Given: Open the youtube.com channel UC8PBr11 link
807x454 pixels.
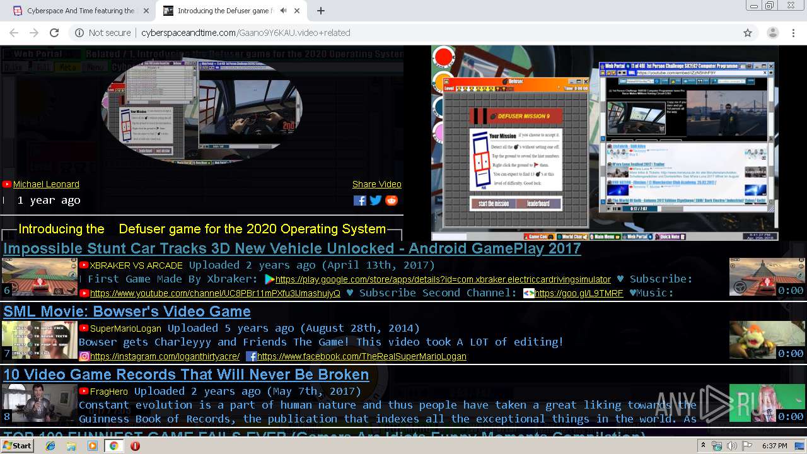Looking at the screenshot, I should 215,293.
